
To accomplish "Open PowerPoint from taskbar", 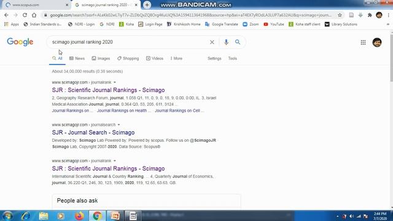I will coord(115,215).
